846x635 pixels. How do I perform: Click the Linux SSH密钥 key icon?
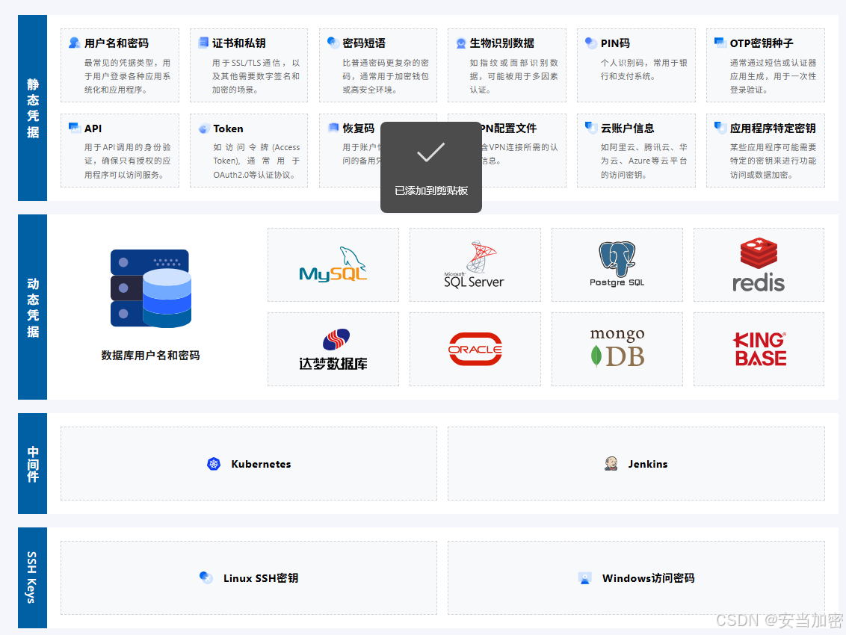[206, 577]
